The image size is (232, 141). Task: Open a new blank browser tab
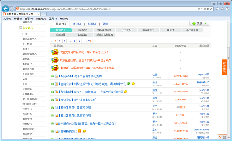tap(43, 14)
